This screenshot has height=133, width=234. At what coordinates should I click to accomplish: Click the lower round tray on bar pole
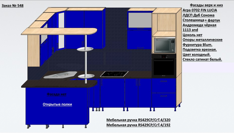click(x=86, y=76)
